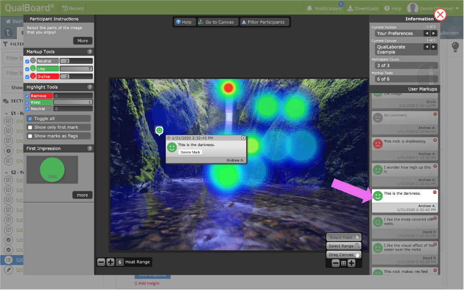The image size is (464, 290).
Task: Select 'I like the moss-covered cliff walls' card
Action: coord(405,227)
